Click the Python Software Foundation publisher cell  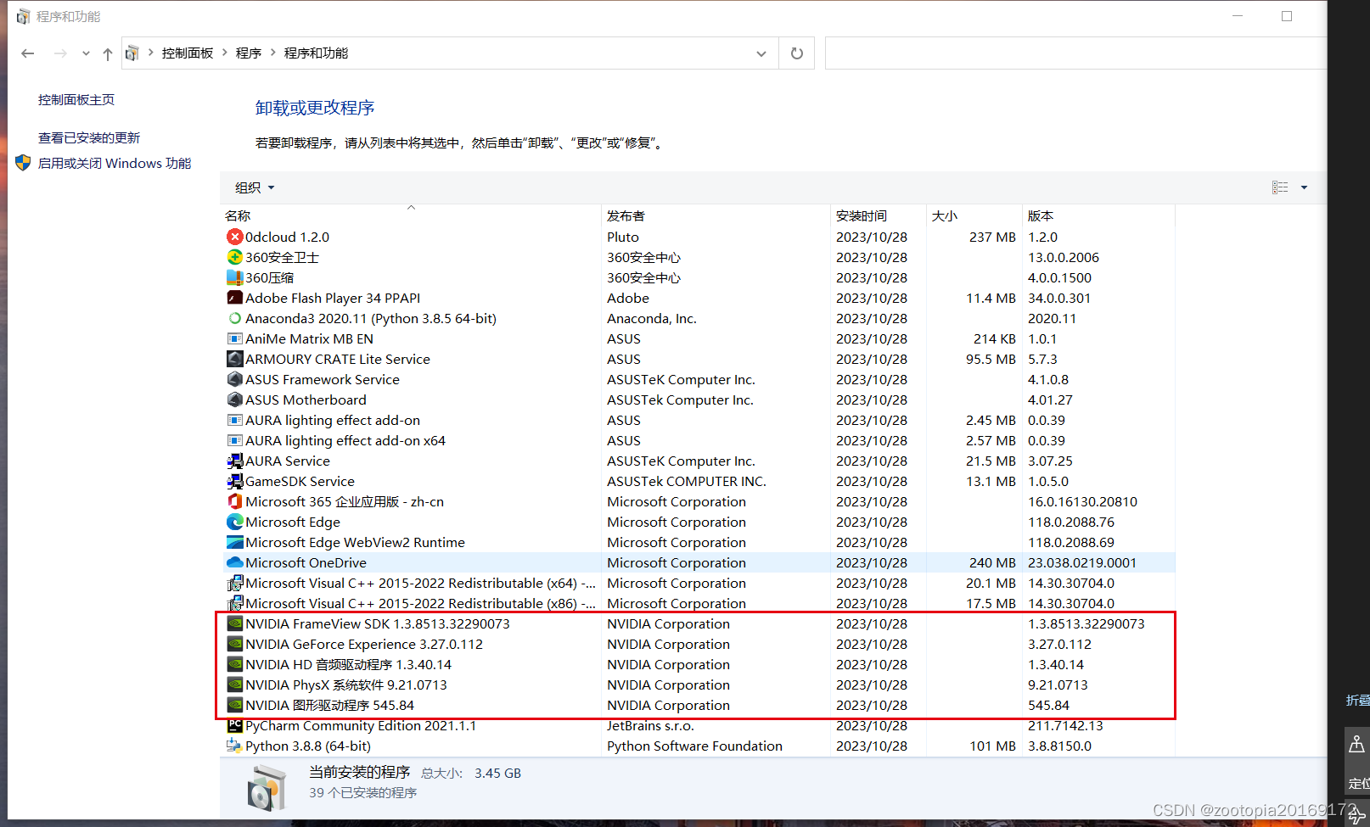(694, 746)
